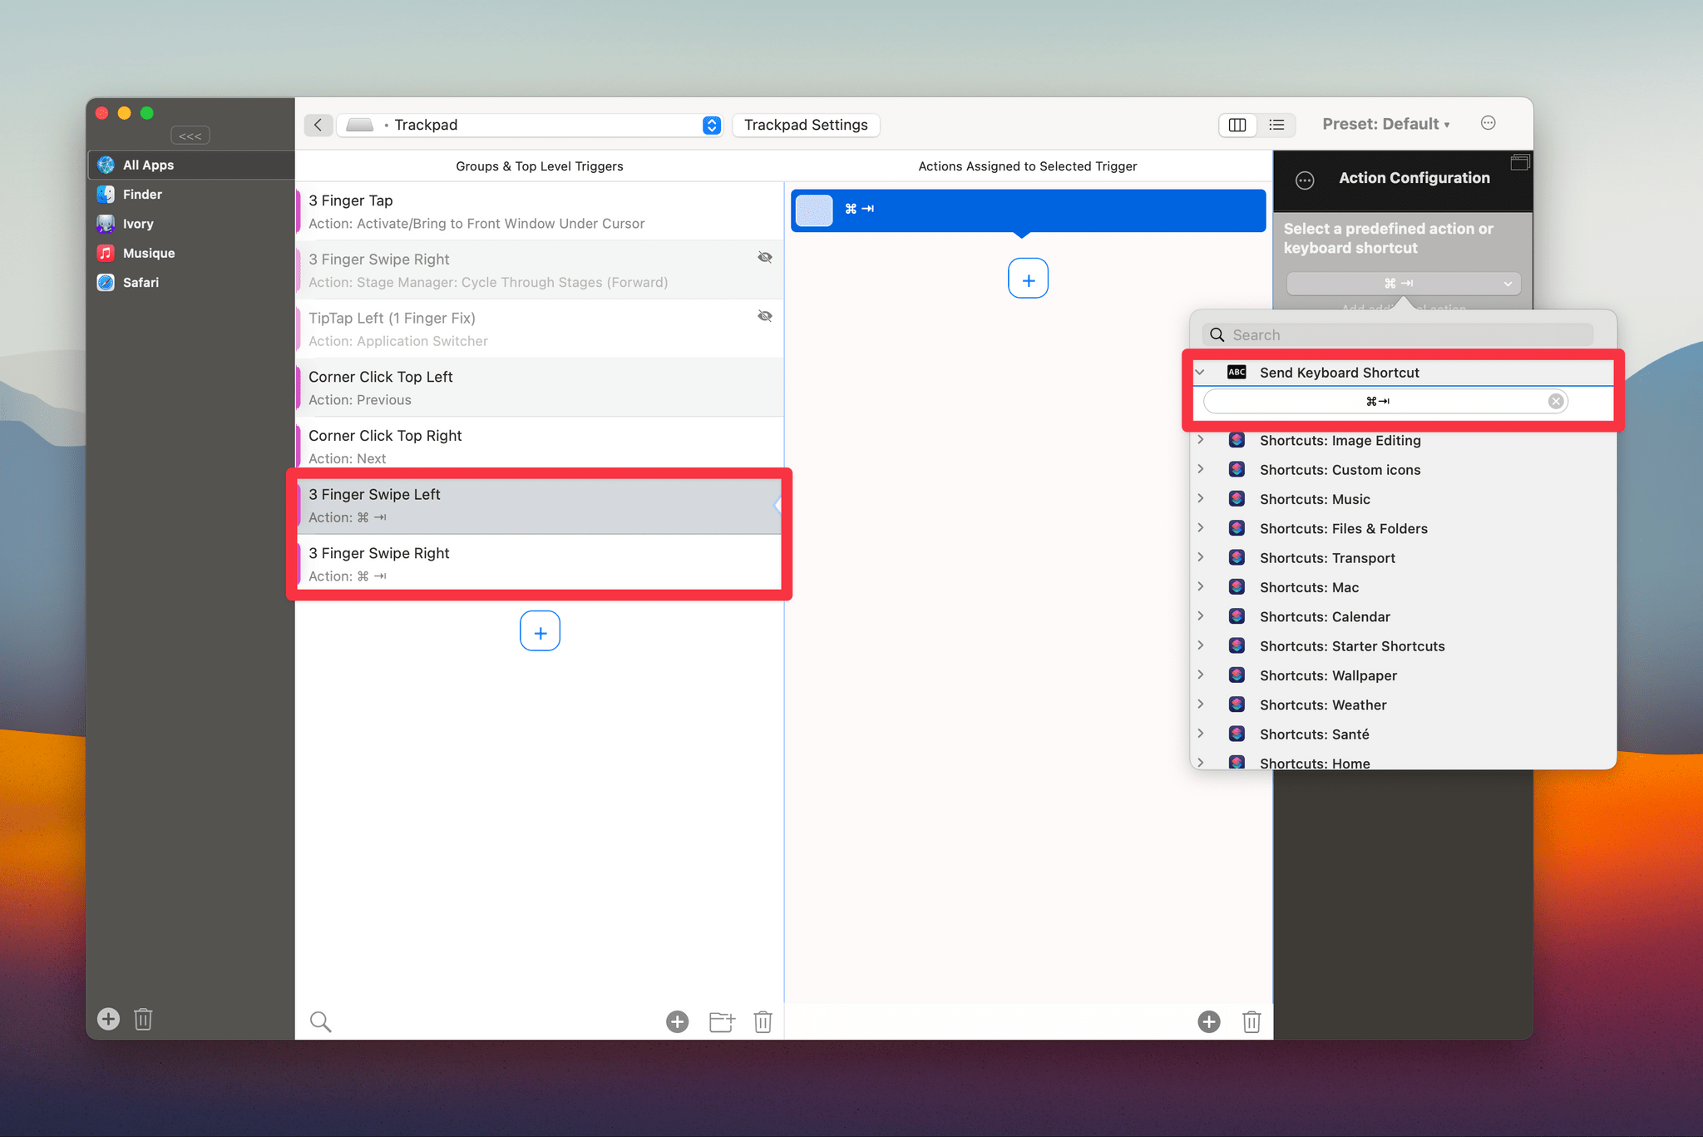Screen dimensions: 1703x1137
Task: Click Send Keyboard Shortcut ABC icon
Action: pyautogui.click(x=1237, y=372)
